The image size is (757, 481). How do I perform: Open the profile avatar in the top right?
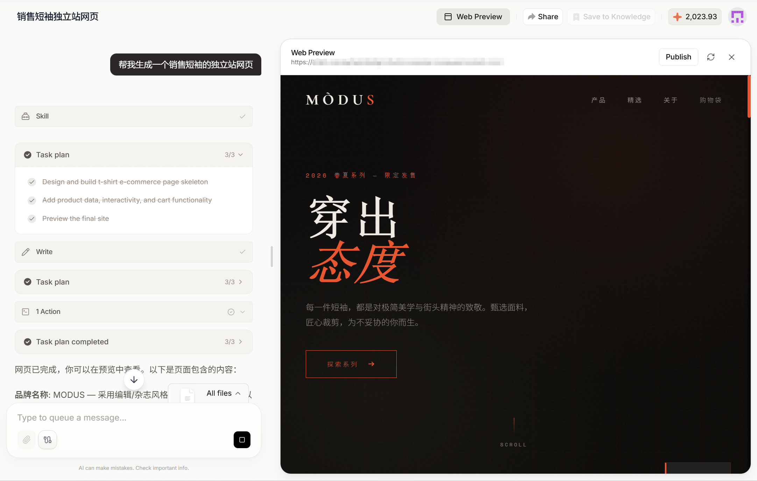click(737, 16)
